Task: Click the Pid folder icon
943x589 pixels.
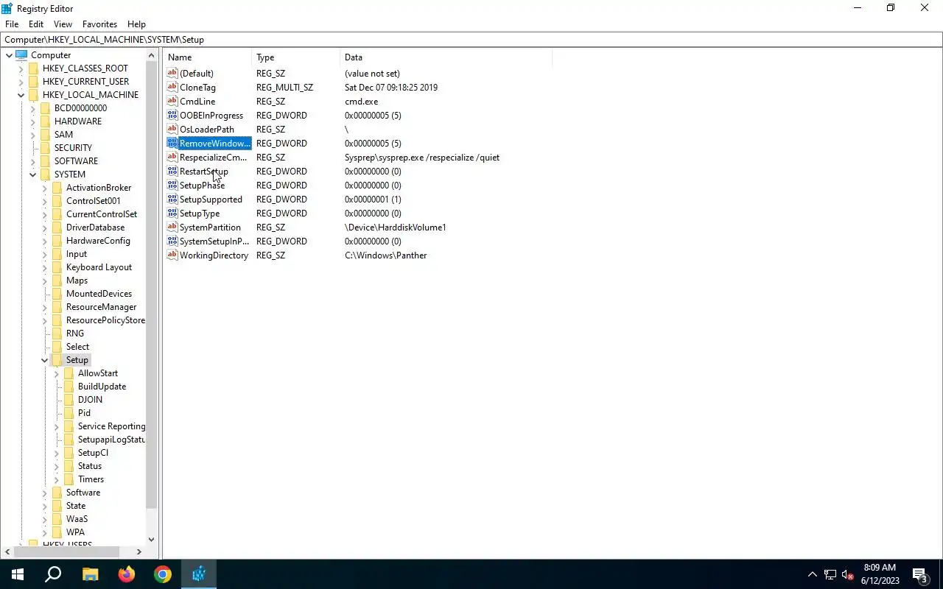Action: 69,413
